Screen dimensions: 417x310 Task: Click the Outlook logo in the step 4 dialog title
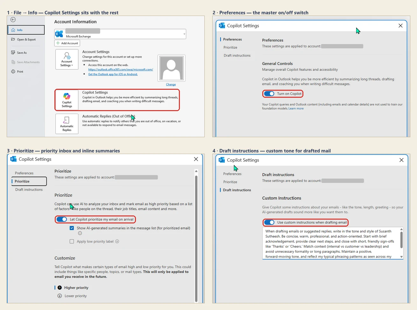click(x=222, y=160)
